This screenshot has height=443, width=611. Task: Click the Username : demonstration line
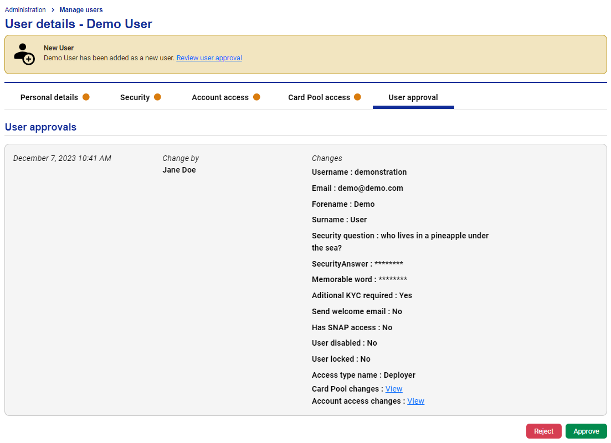coord(360,172)
